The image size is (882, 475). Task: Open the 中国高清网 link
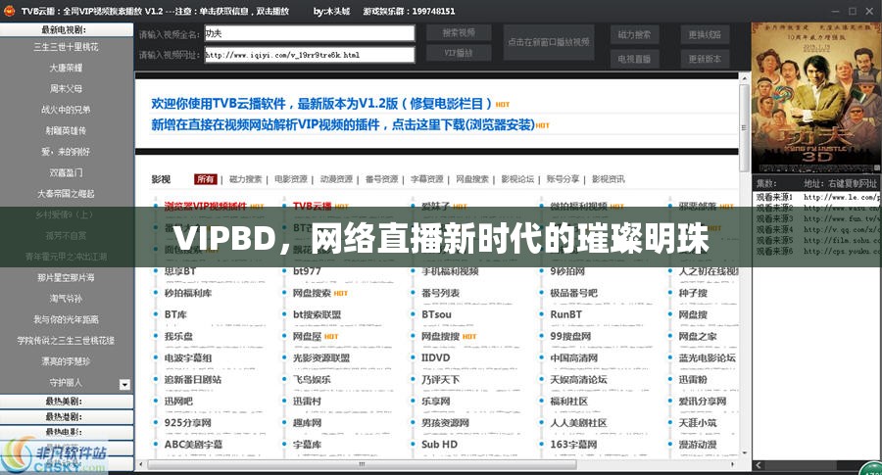pyautogui.click(x=573, y=357)
